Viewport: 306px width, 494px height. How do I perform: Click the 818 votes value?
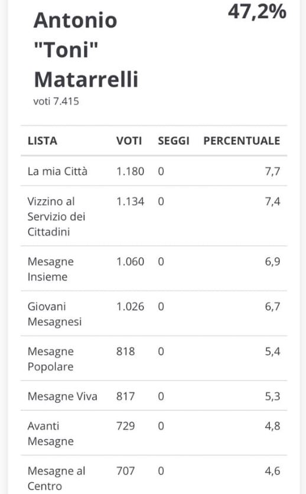pyautogui.click(x=126, y=351)
